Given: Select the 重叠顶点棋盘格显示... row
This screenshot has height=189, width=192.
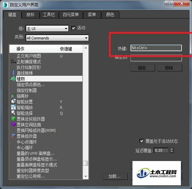Looking at the screenshot, I should (x=46, y=159).
